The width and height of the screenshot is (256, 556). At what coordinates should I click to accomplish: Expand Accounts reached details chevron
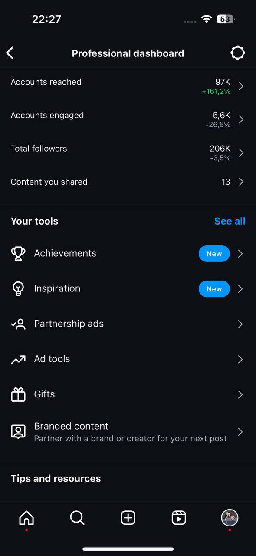pos(241,86)
